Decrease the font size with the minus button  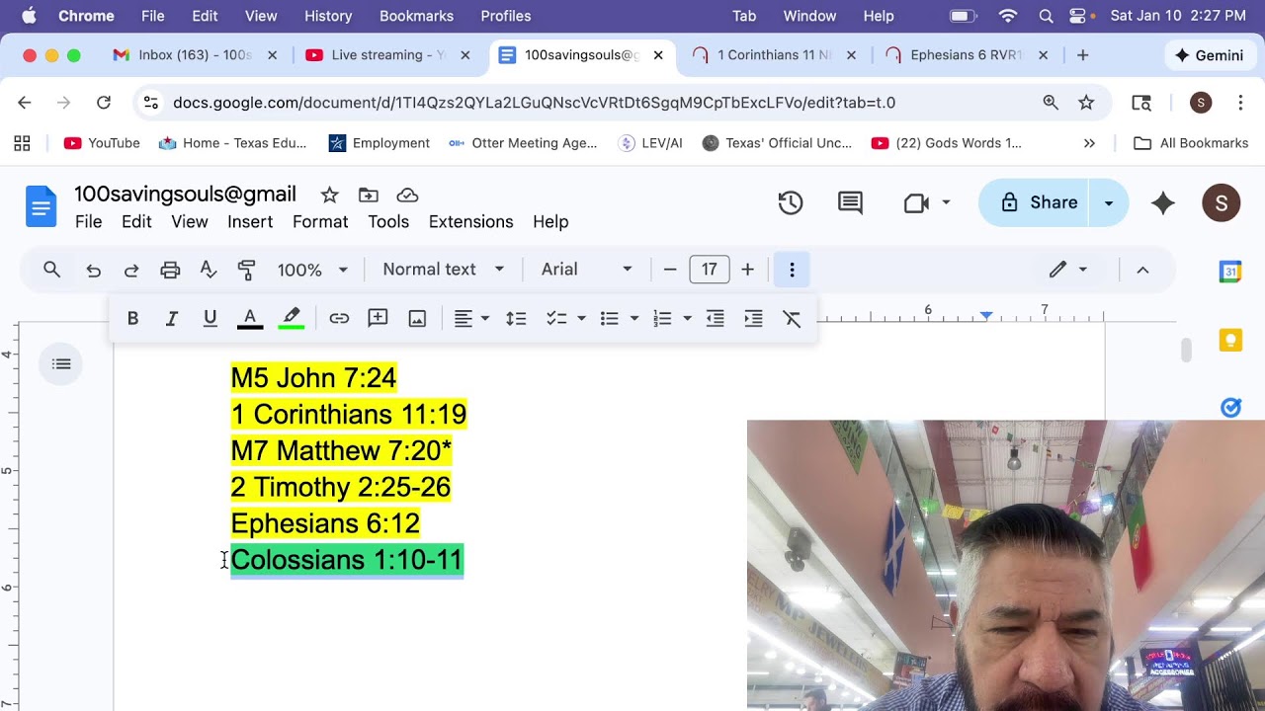click(670, 270)
